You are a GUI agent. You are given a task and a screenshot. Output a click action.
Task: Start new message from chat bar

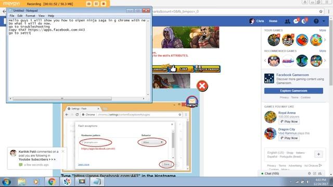coord(314,173)
